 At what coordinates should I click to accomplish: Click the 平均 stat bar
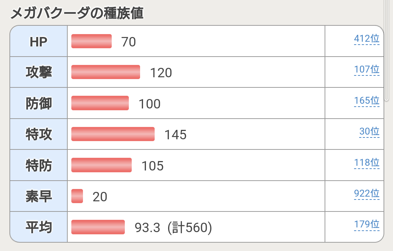click(x=98, y=227)
